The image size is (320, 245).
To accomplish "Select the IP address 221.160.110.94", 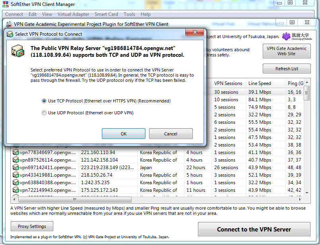I will click(x=98, y=152).
